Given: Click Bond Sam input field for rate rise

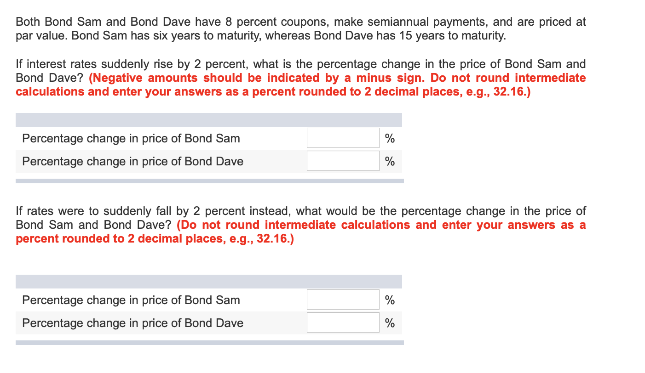Looking at the screenshot, I should point(343,138).
